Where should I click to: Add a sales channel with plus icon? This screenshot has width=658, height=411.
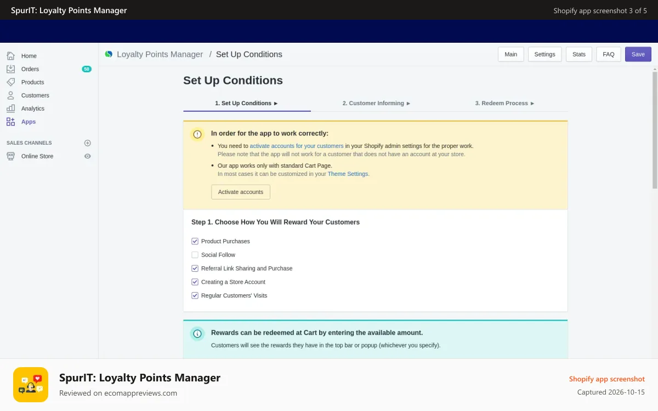(x=87, y=143)
